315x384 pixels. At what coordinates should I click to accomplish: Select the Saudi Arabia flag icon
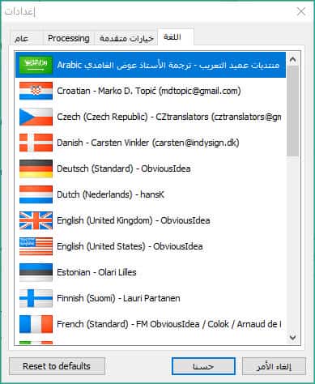36,65
